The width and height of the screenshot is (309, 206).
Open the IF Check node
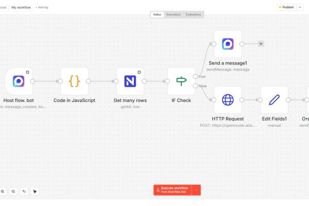[181, 81]
